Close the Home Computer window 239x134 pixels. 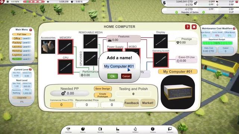click(x=194, y=27)
